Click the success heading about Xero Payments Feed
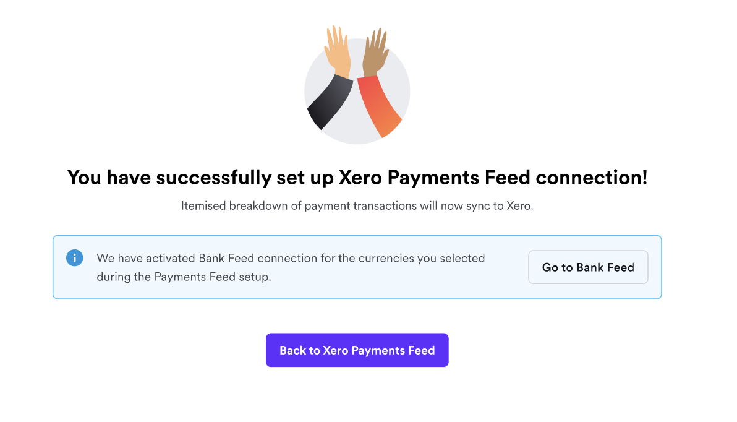 pyautogui.click(x=357, y=178)
